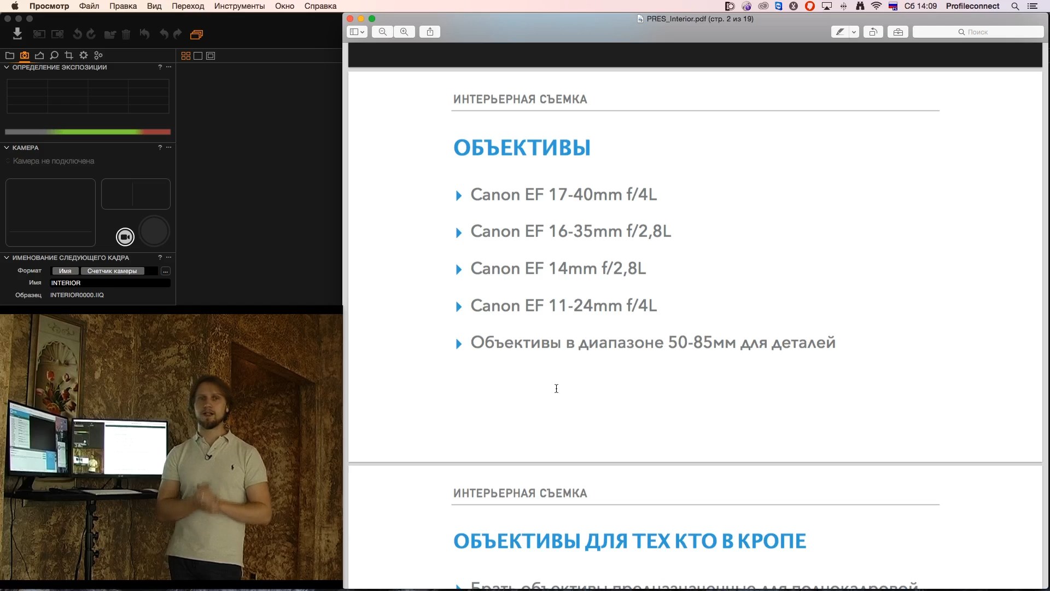
Task: Open the Library folder tool tab
Action: 9,55
